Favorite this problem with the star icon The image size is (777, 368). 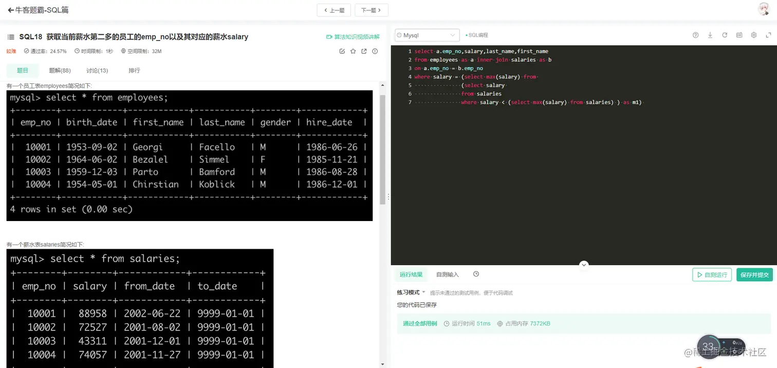click(353, 51)
